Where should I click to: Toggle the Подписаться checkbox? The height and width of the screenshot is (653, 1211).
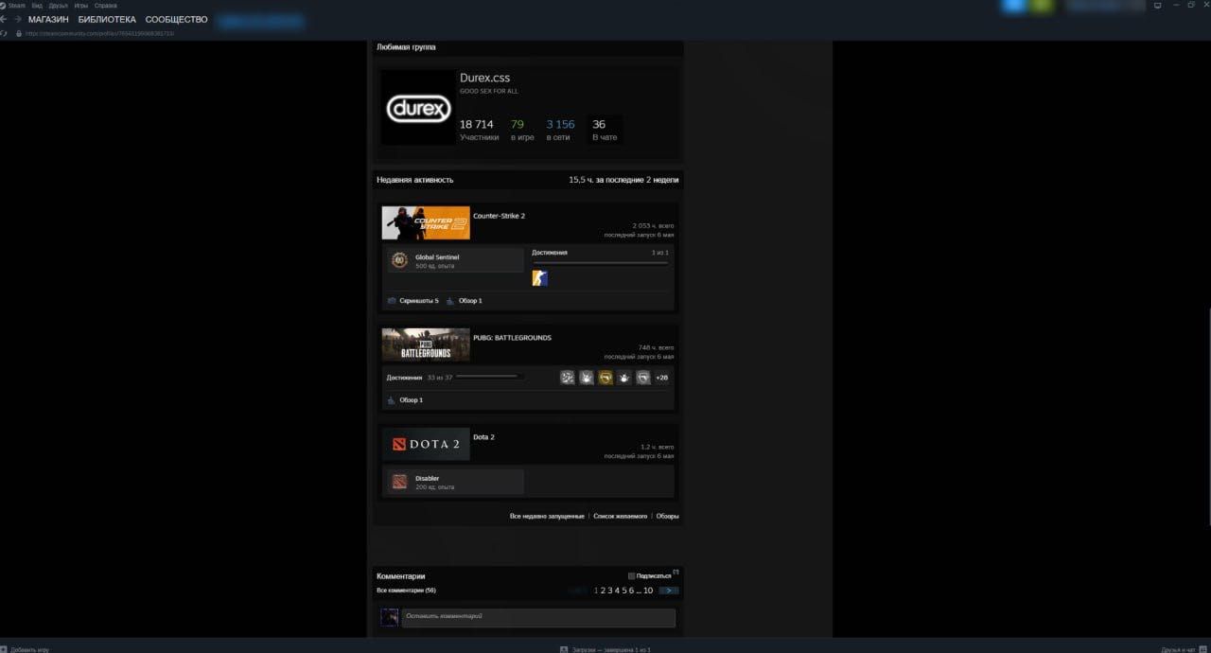click(632, 575)
